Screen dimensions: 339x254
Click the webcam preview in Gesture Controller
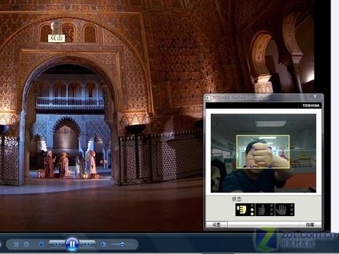click(x=263, y=153)
